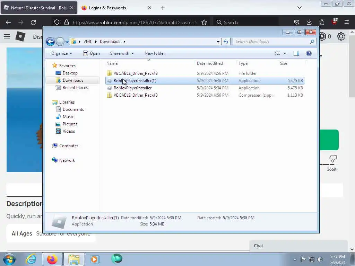The height and width of the screenshot is (266, 355).
Task: Open Firefox application menu
Action: (347, 22)
